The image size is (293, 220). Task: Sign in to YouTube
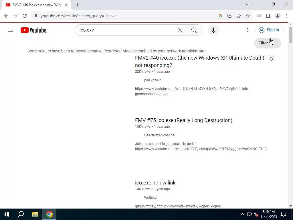pos(269,30)
